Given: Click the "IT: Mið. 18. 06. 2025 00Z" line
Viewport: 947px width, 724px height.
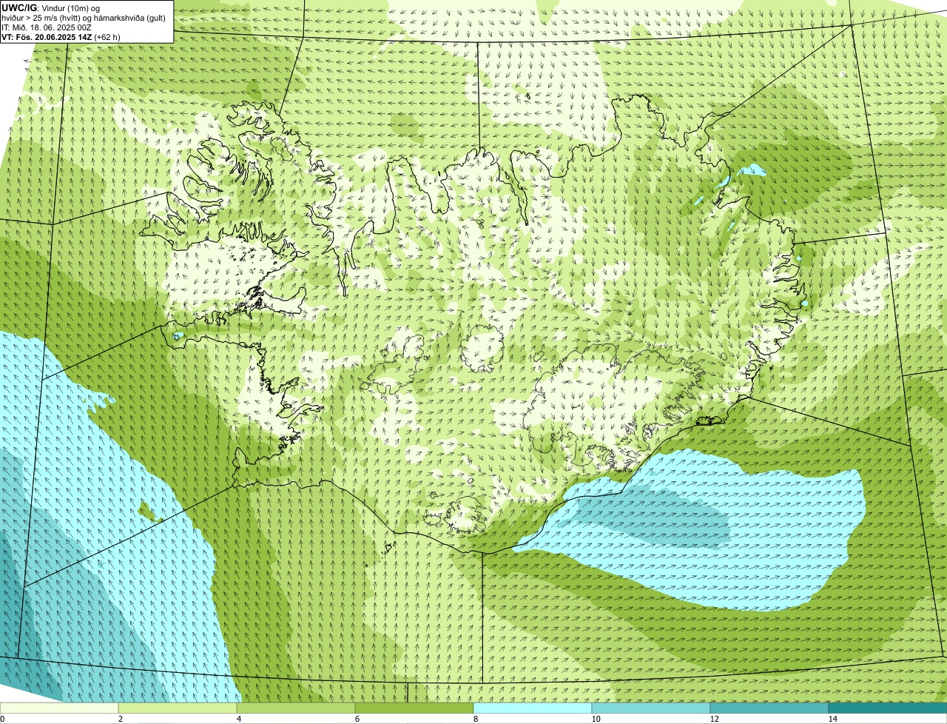Looking at the screenshot, I should click(47, 27).
